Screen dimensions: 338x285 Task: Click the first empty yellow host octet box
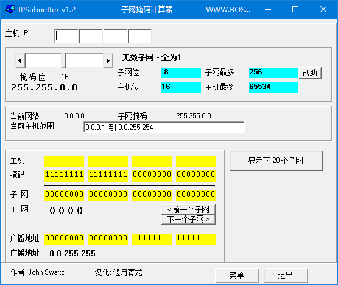pos(64,161)
